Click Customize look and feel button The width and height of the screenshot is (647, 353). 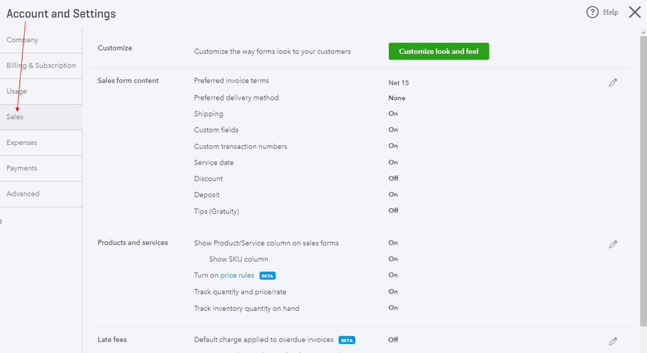tap(439, 51)
